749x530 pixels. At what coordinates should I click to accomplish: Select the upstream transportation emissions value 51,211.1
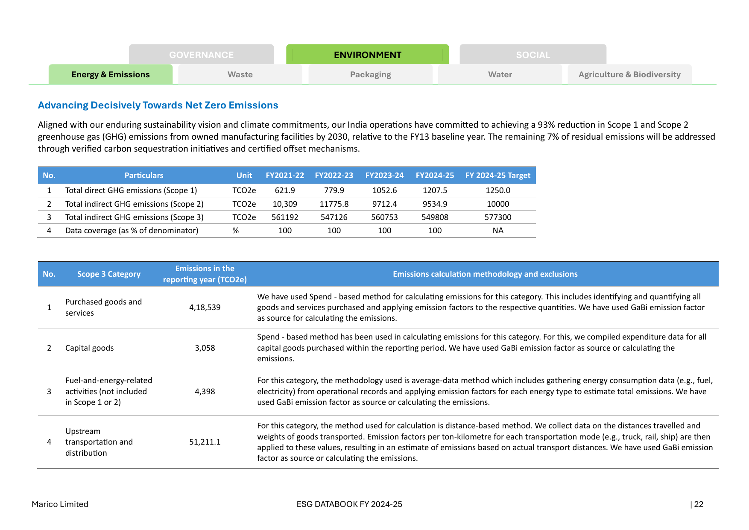pyautogui.click(x=205, y=442)
